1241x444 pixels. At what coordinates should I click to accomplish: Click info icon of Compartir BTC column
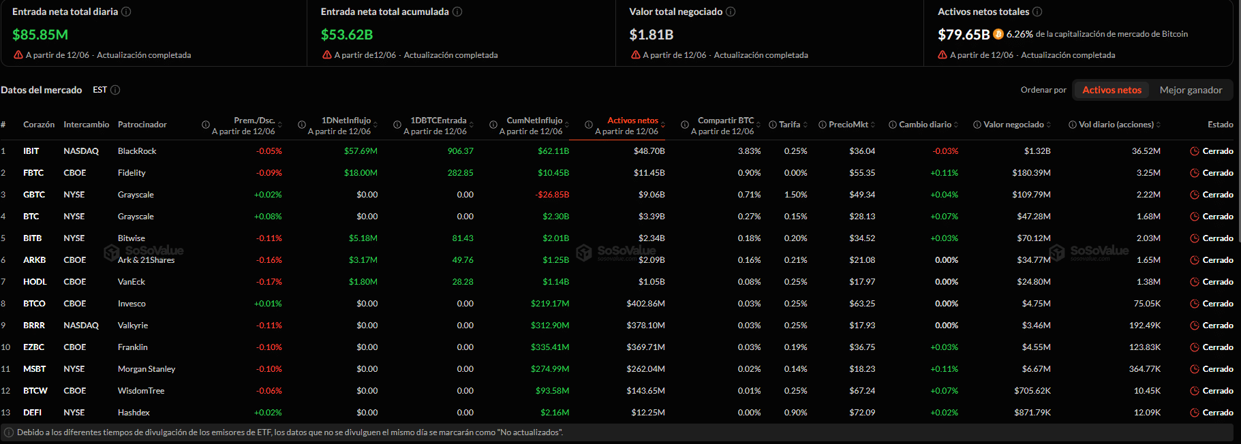pos(685,125)
